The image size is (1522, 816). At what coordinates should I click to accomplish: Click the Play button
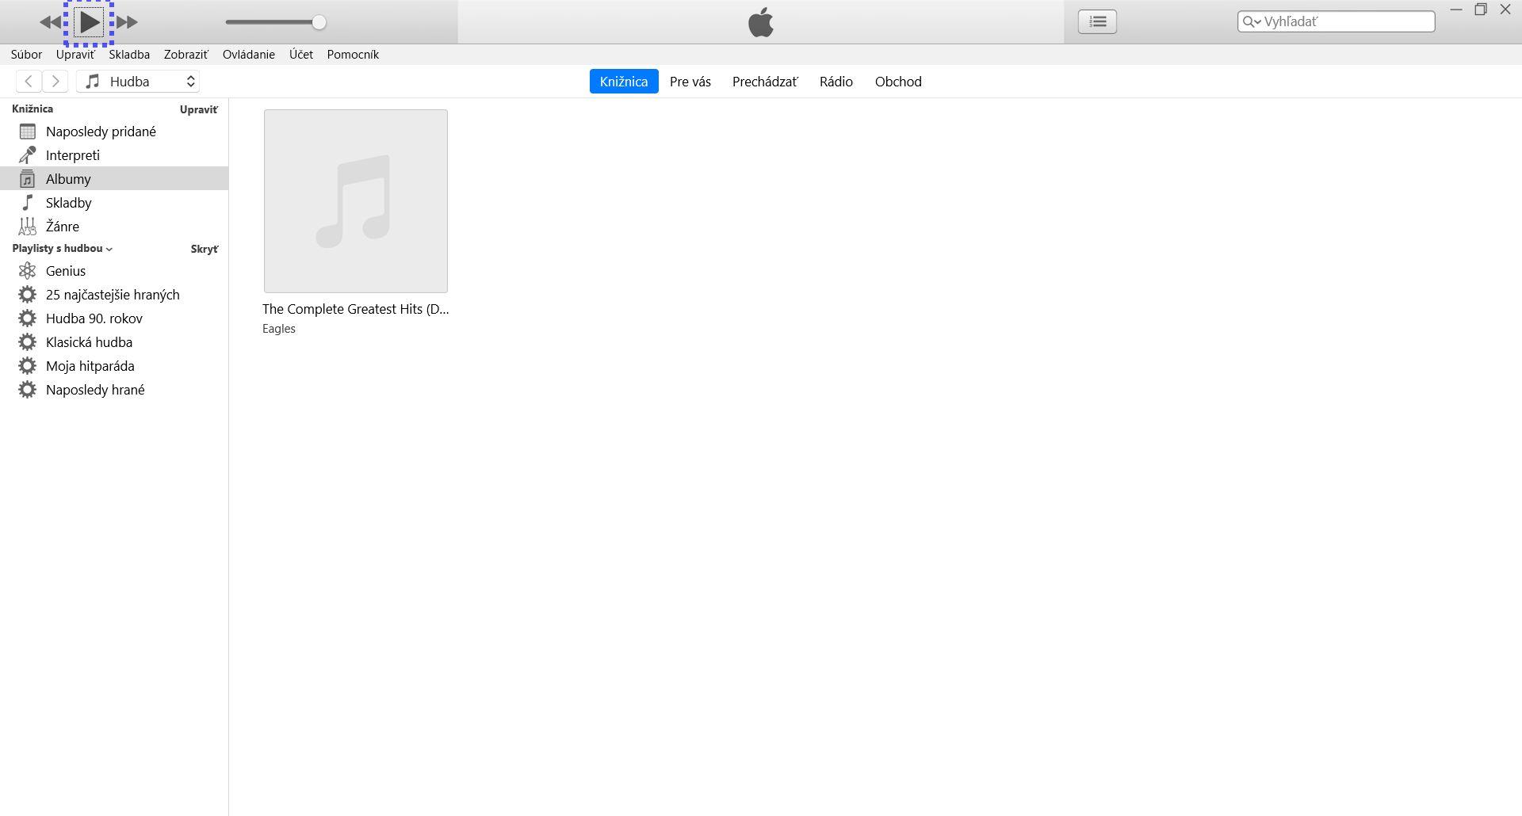pyautogui.click(x=89, y=22)
